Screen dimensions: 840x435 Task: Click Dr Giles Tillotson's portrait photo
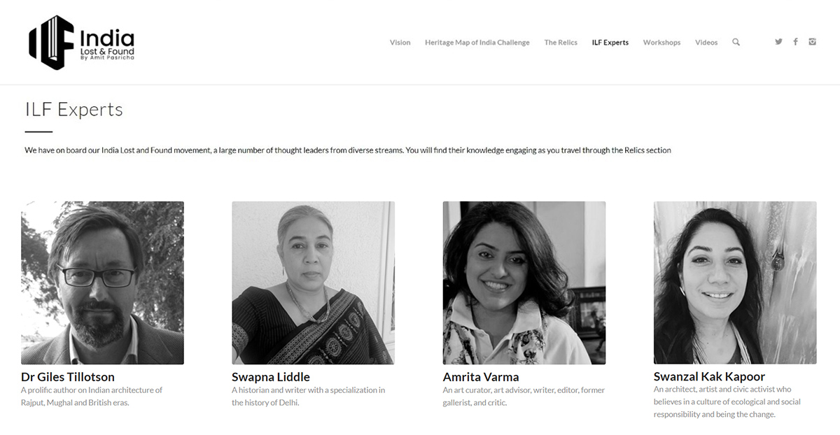[103, 282]
